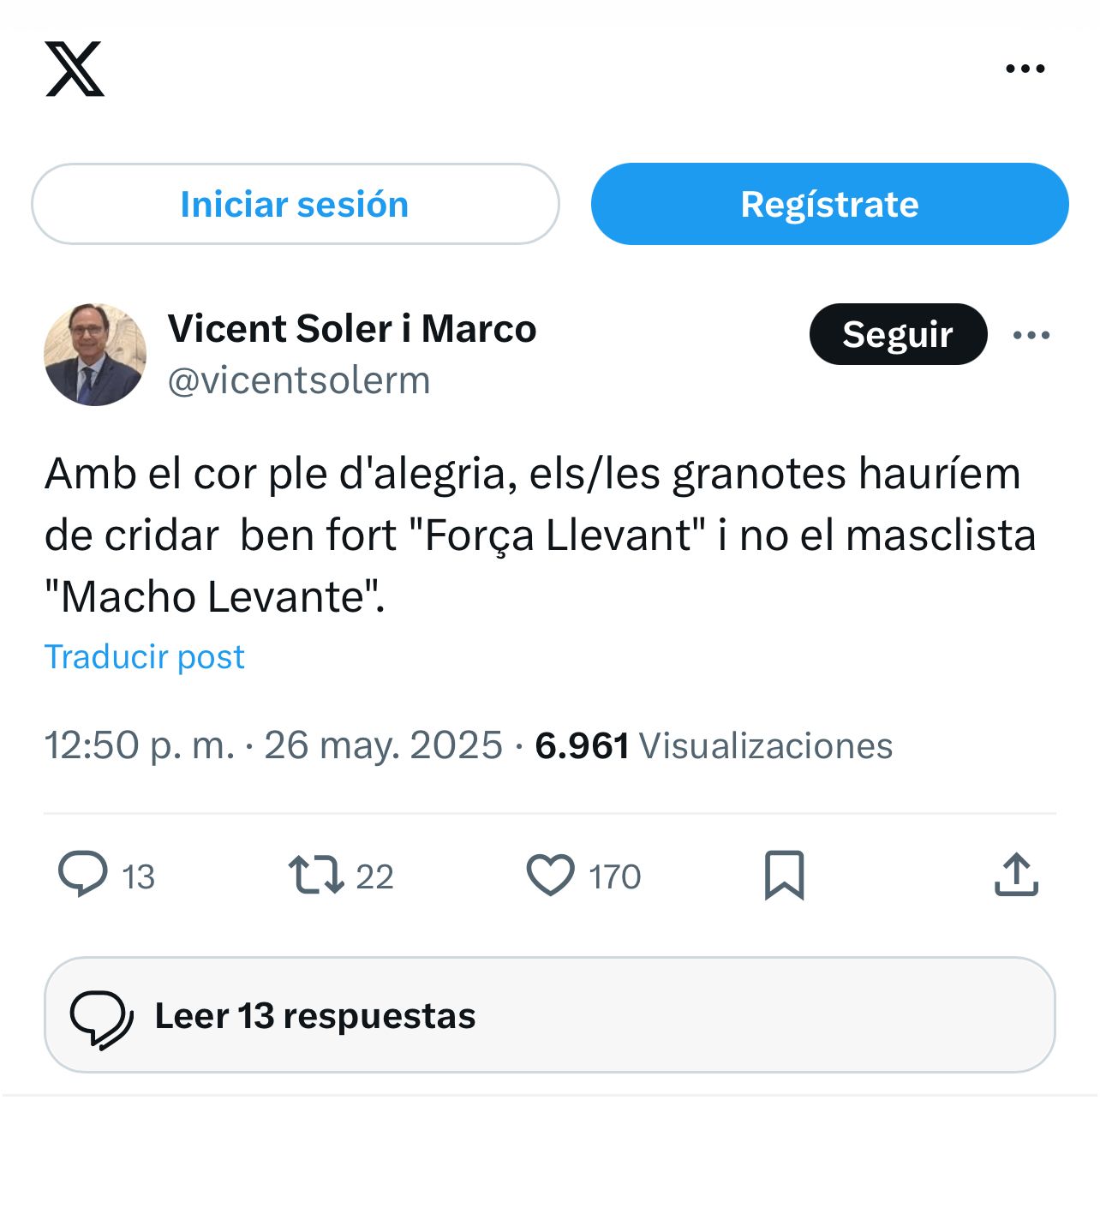This screenshot has width=1100, height=1208.
Task: Open the top three-dot options menu
Action: (x=1025, y=69)
